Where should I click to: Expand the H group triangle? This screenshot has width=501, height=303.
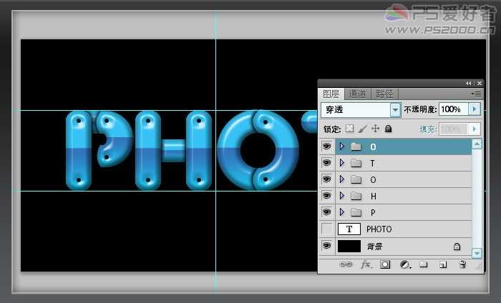pyautogui.click(x=342, y=195)
